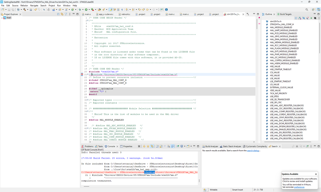The image size is (321, 192).
Task: Expand the first1 project tree node
Action: click(2, 18)
